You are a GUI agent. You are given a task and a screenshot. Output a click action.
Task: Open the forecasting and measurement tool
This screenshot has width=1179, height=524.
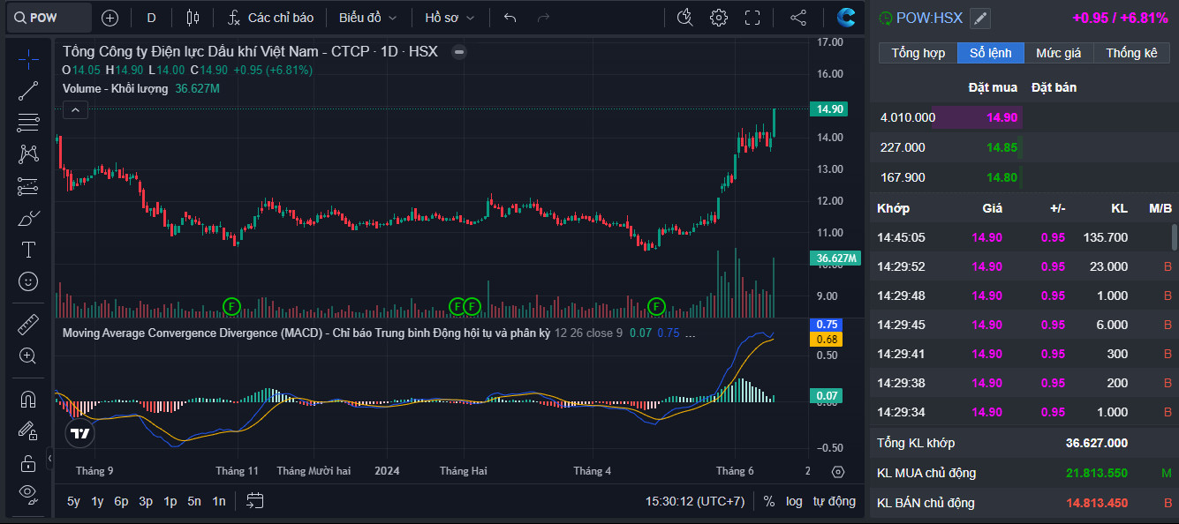pos(28,186)
